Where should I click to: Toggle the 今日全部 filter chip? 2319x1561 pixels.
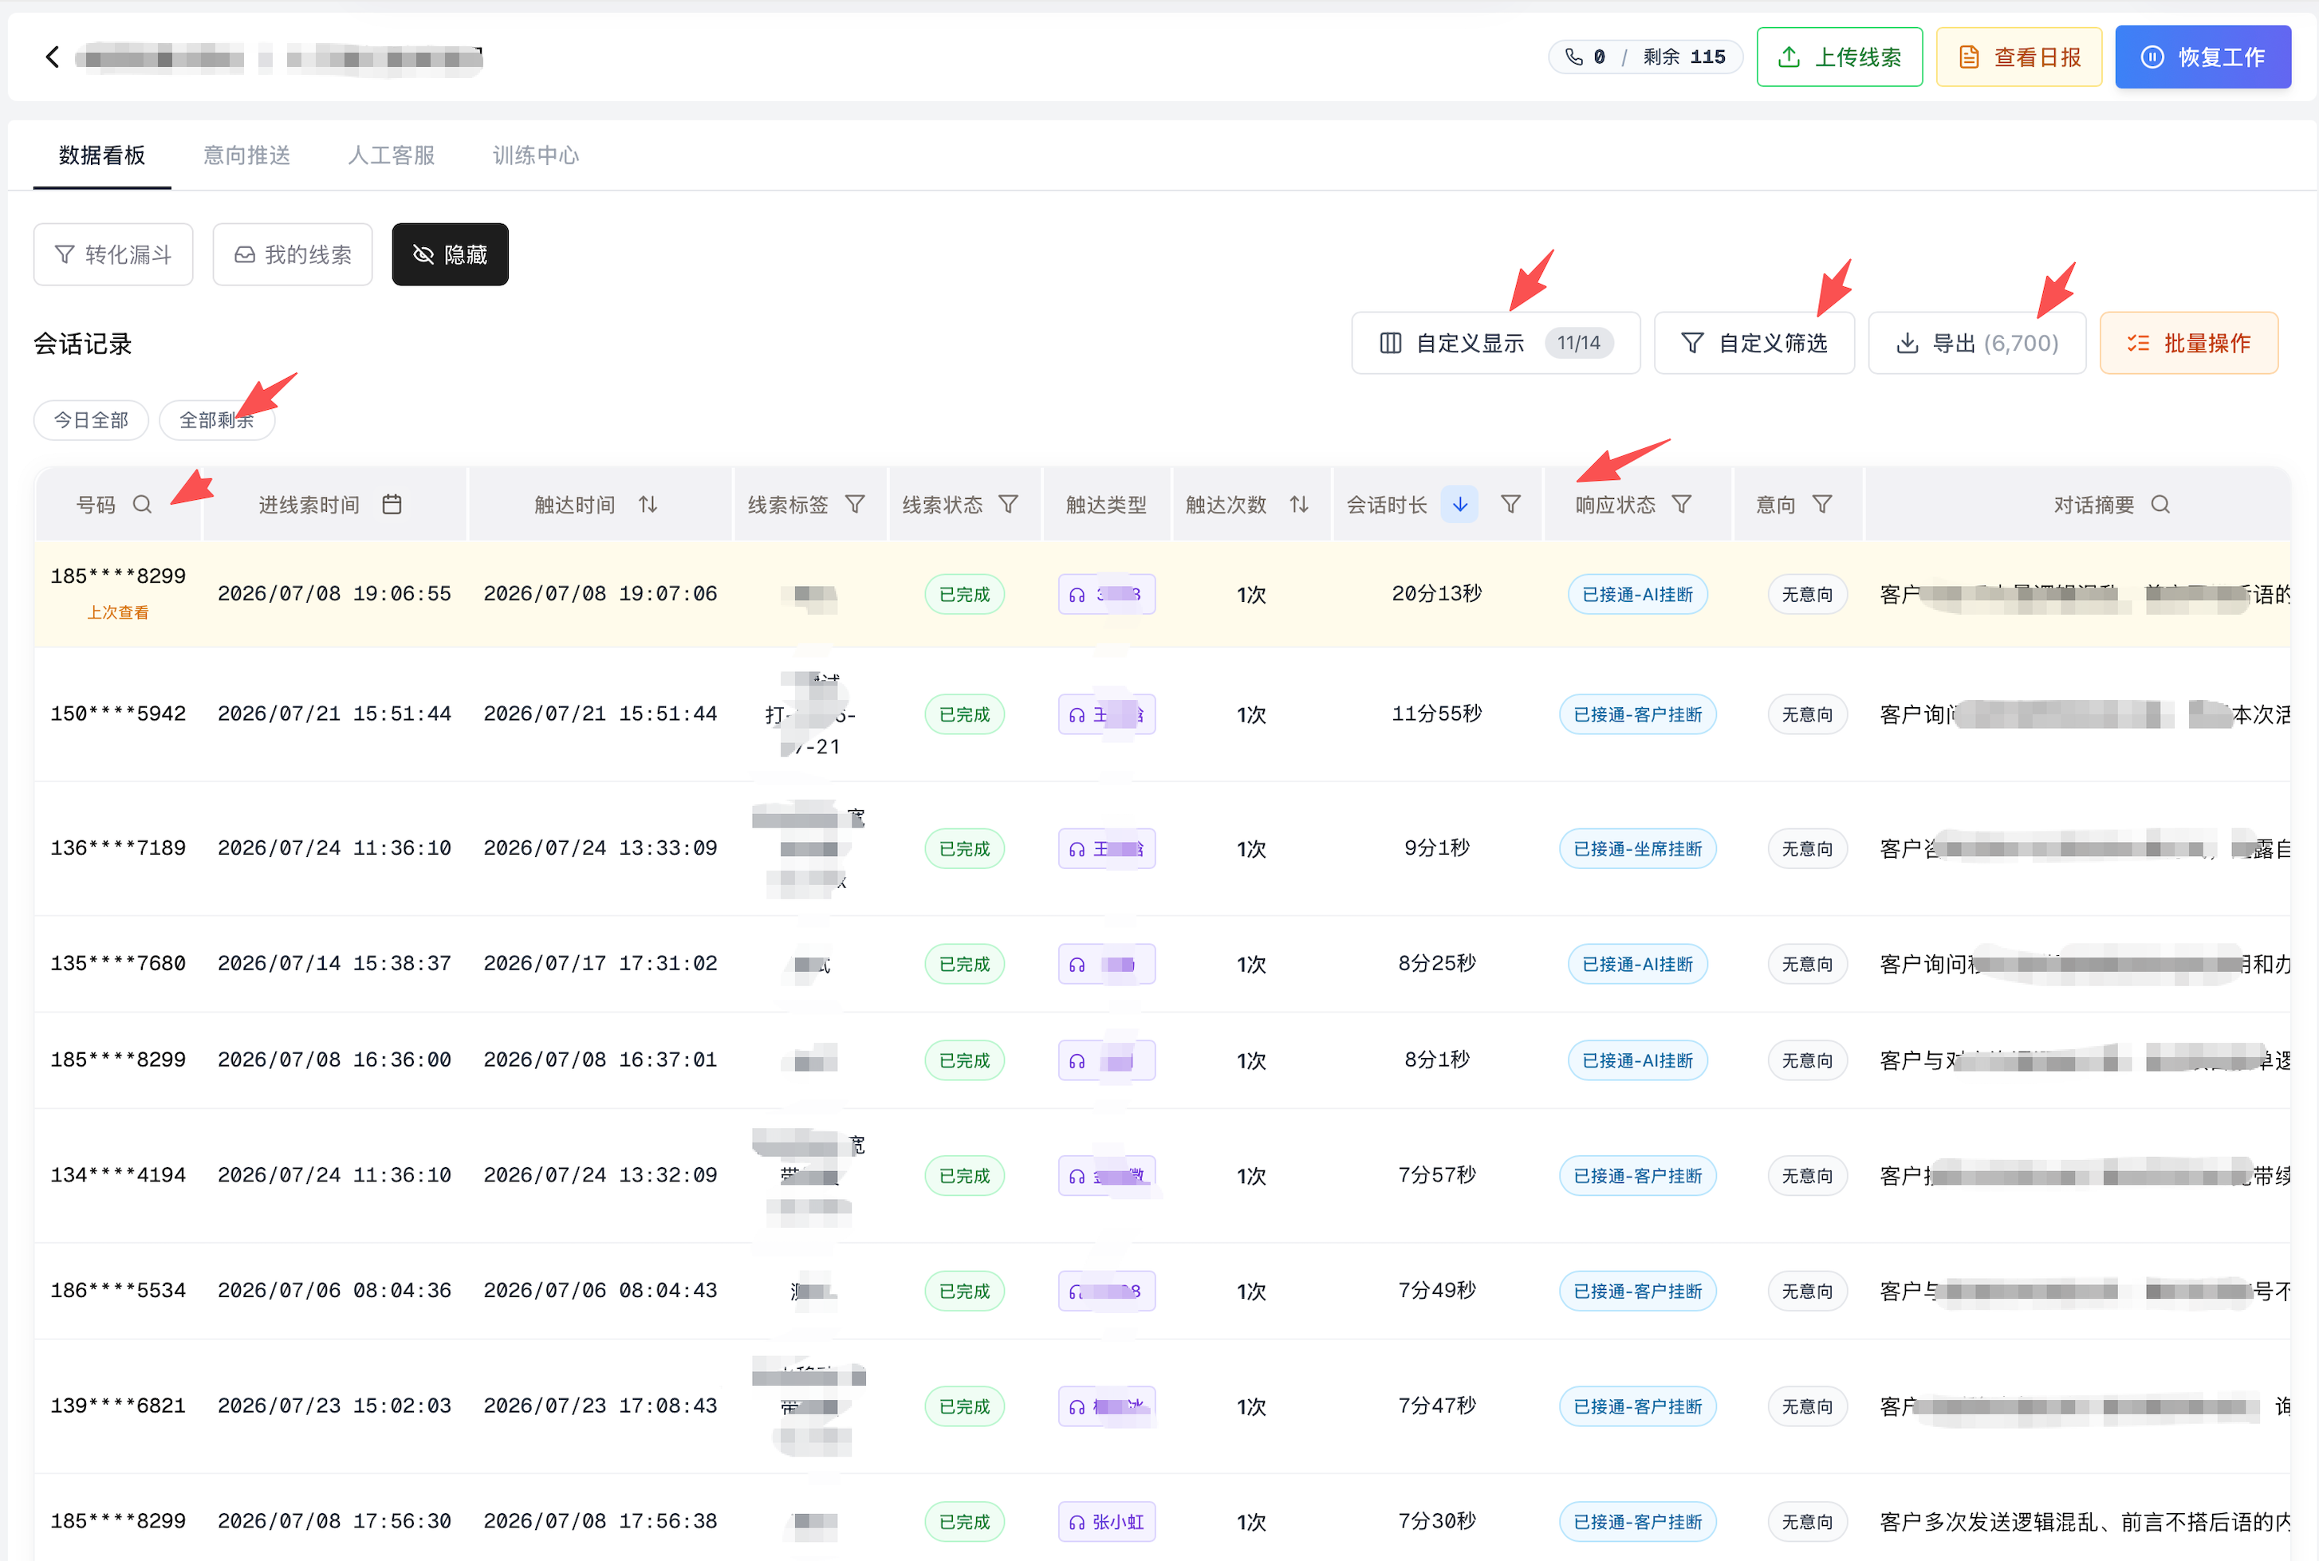pos(92,420)
